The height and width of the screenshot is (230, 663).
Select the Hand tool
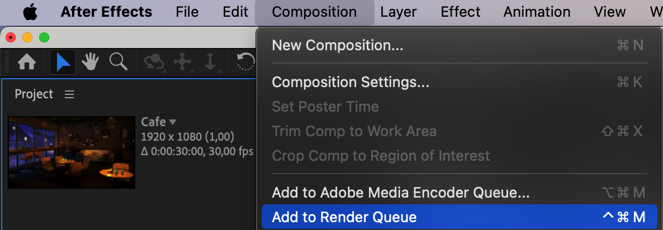click(91, 63)
